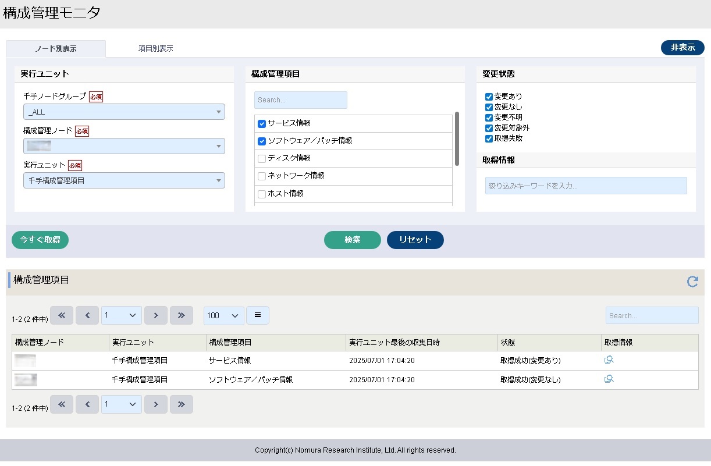The width and height of the screenshot is (711, 466).
Task: Toggle 変更不明 checkbox
Action: click(489, 118)
